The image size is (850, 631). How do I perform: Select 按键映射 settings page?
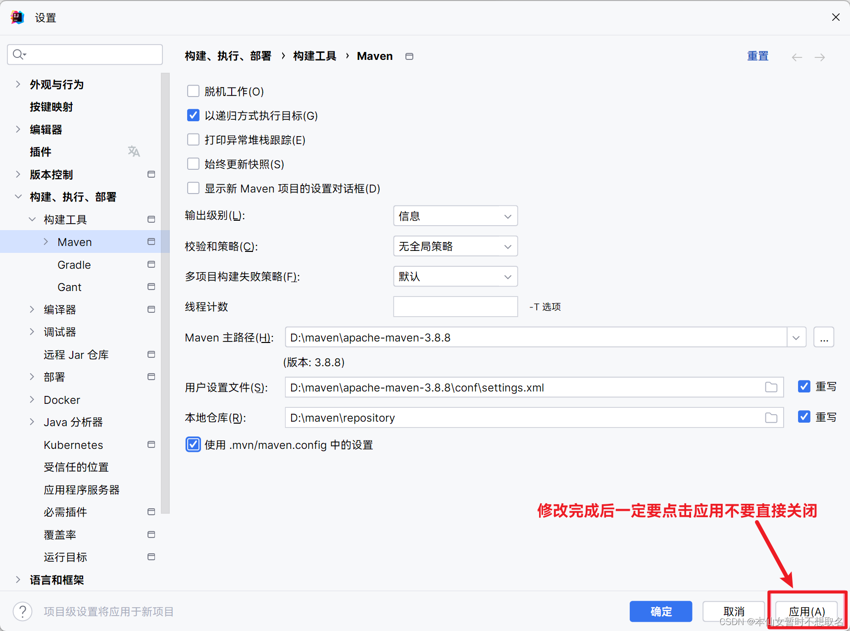(51, 107)
